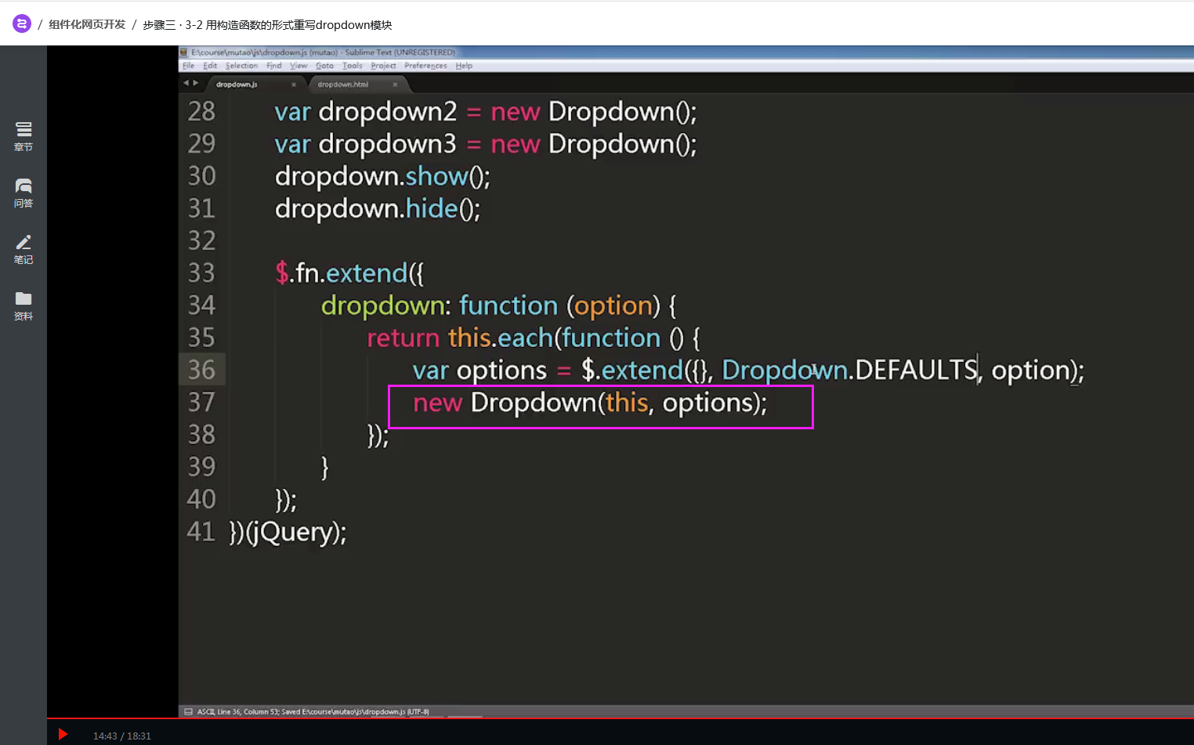Click line number 36 in the gutter
Image resolution: width=1194 pixels, height=745 pixels.
201,370
